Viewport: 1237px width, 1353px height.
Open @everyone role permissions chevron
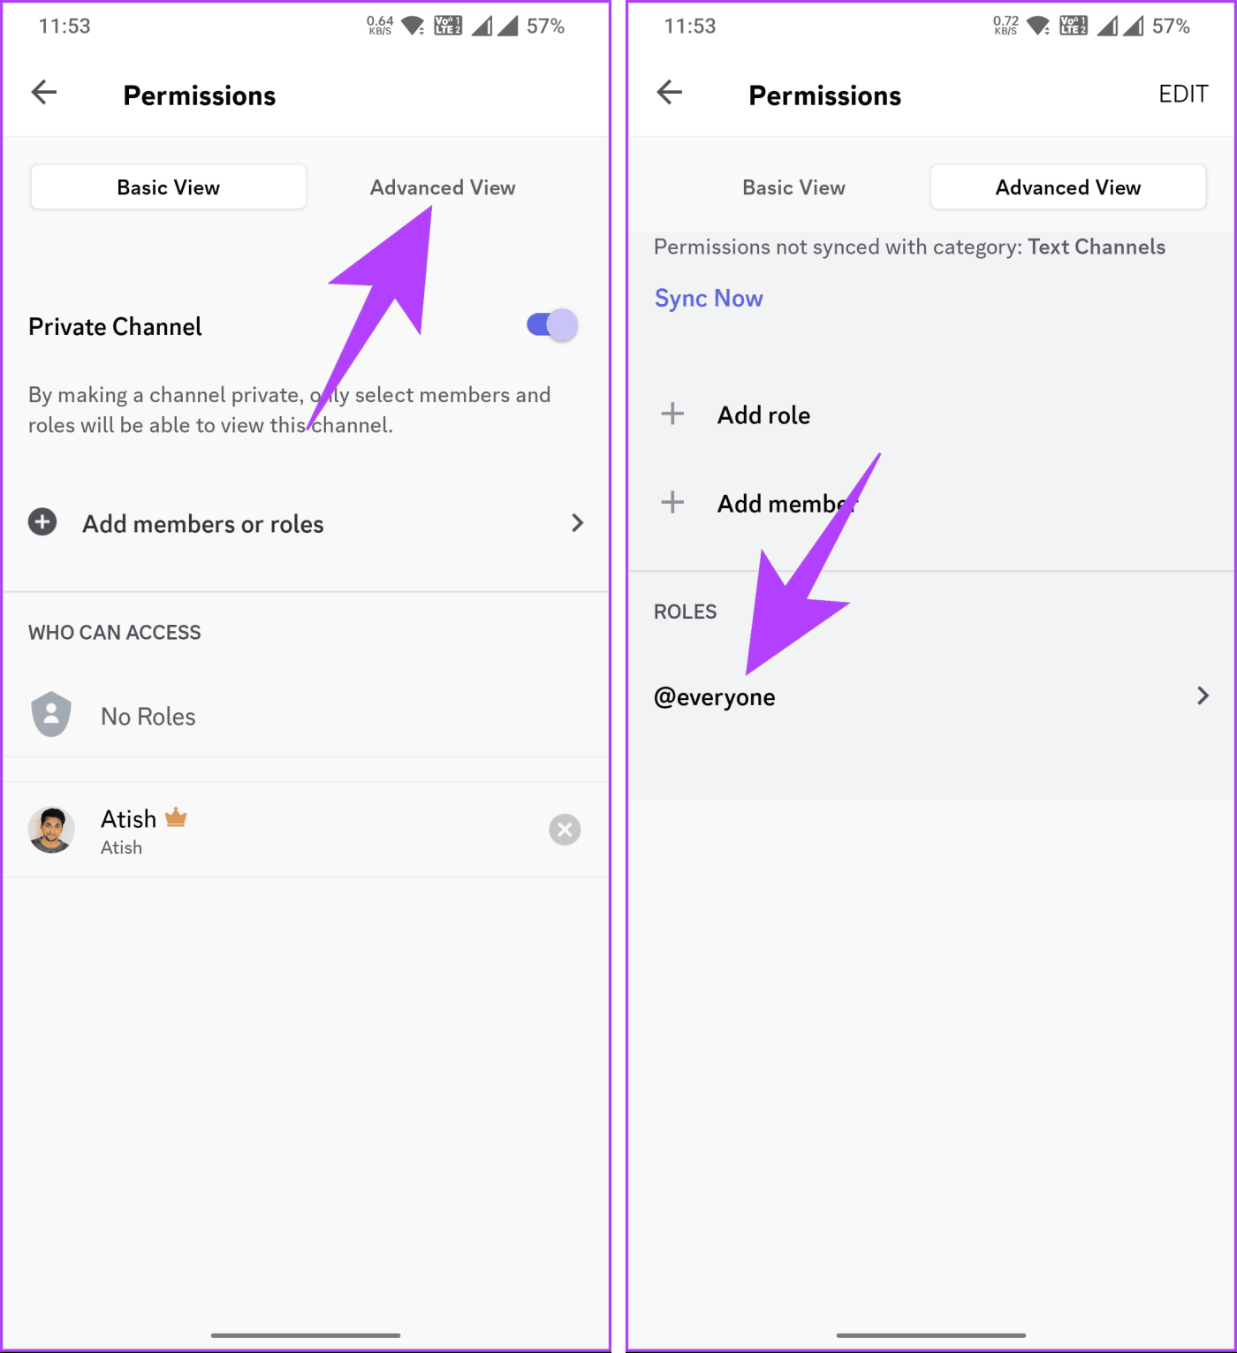point(1203,696)
